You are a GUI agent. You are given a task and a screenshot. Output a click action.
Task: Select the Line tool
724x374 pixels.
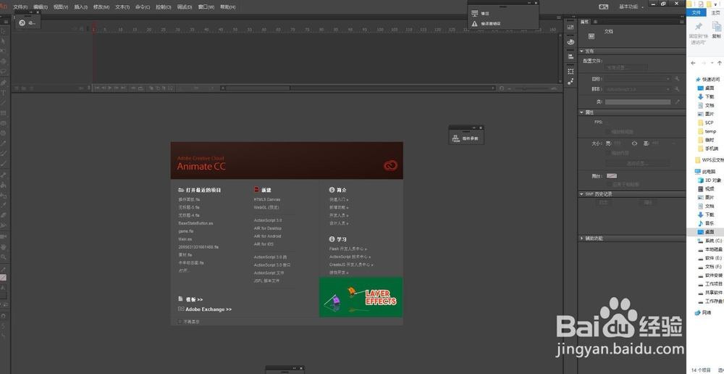click(x=3, y=103)
